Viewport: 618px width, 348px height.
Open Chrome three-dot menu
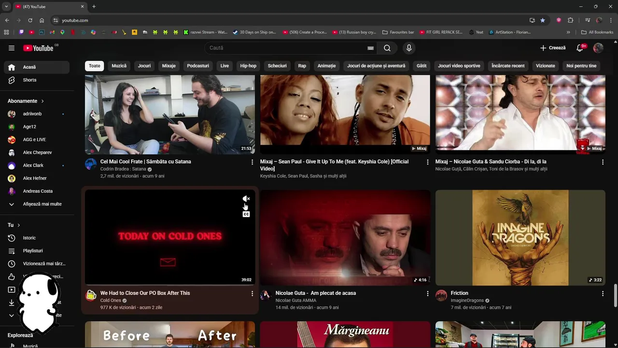[x=611, y=20]
